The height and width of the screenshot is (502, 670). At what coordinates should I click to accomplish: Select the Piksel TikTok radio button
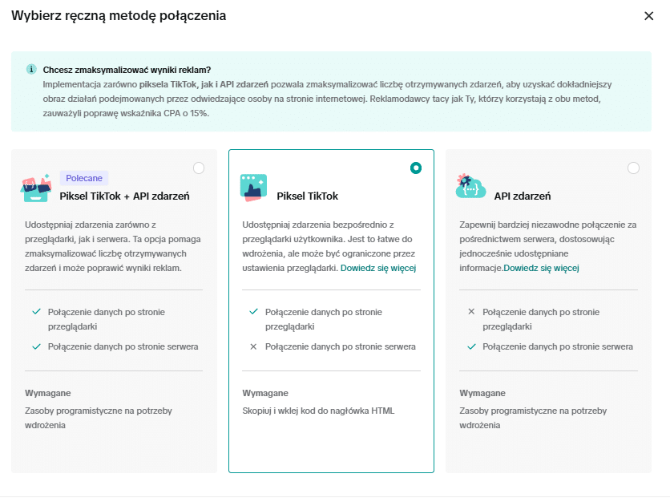click(415, 168)
